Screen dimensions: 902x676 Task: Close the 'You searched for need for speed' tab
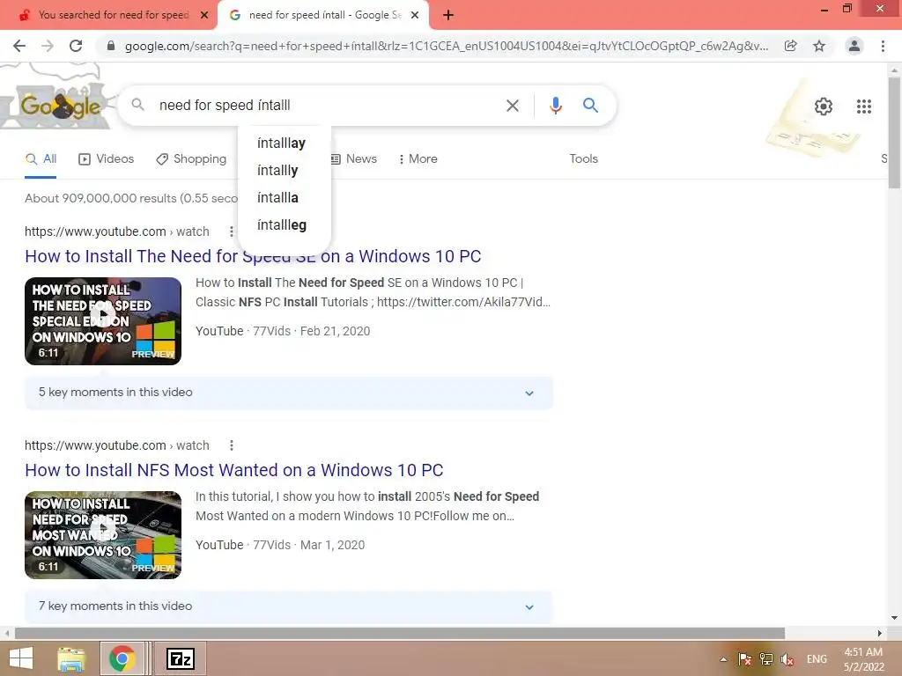click(x=204, y=15)
